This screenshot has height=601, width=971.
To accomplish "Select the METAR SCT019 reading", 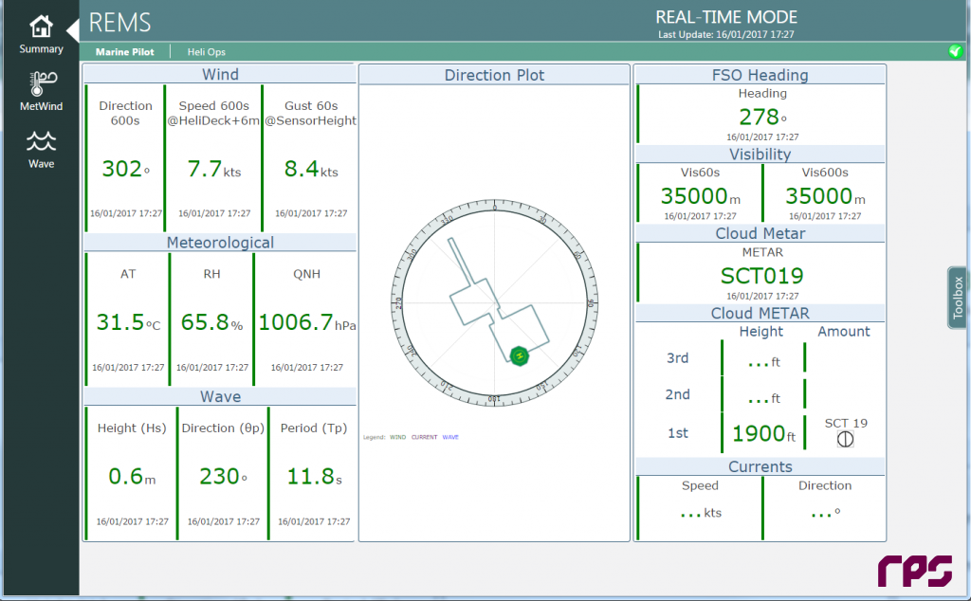I will pos(761,276).
